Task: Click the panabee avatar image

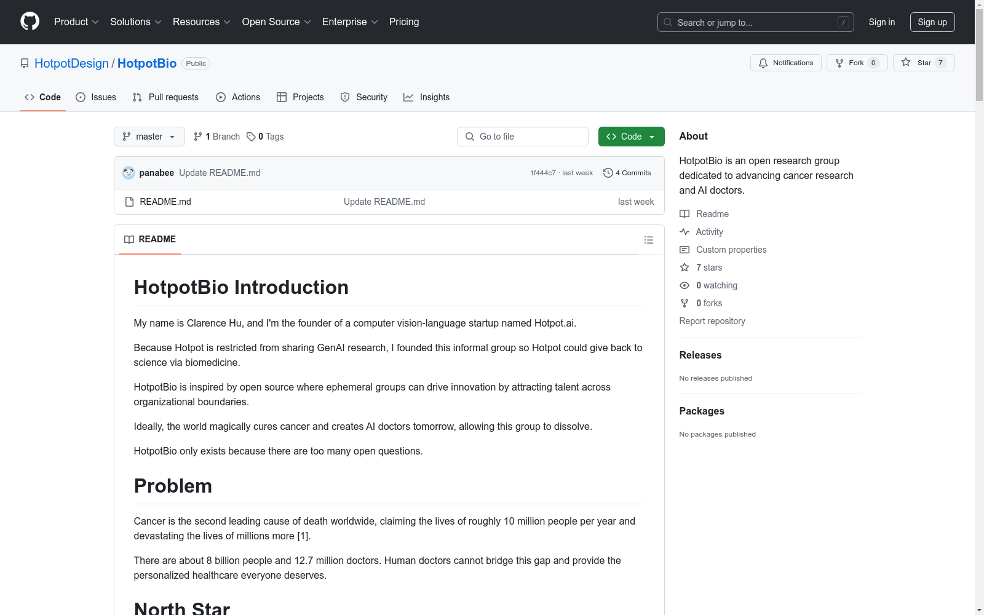Action: 129,173
